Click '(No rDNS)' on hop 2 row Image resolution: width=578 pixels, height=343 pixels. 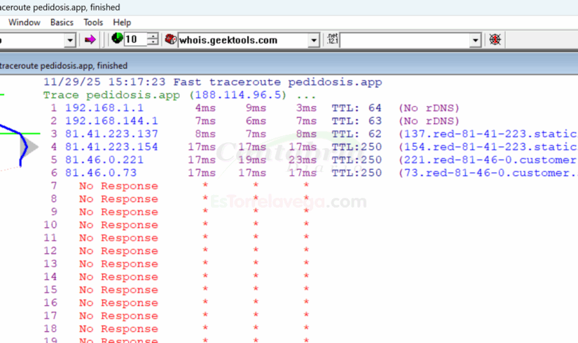[429, 121]
